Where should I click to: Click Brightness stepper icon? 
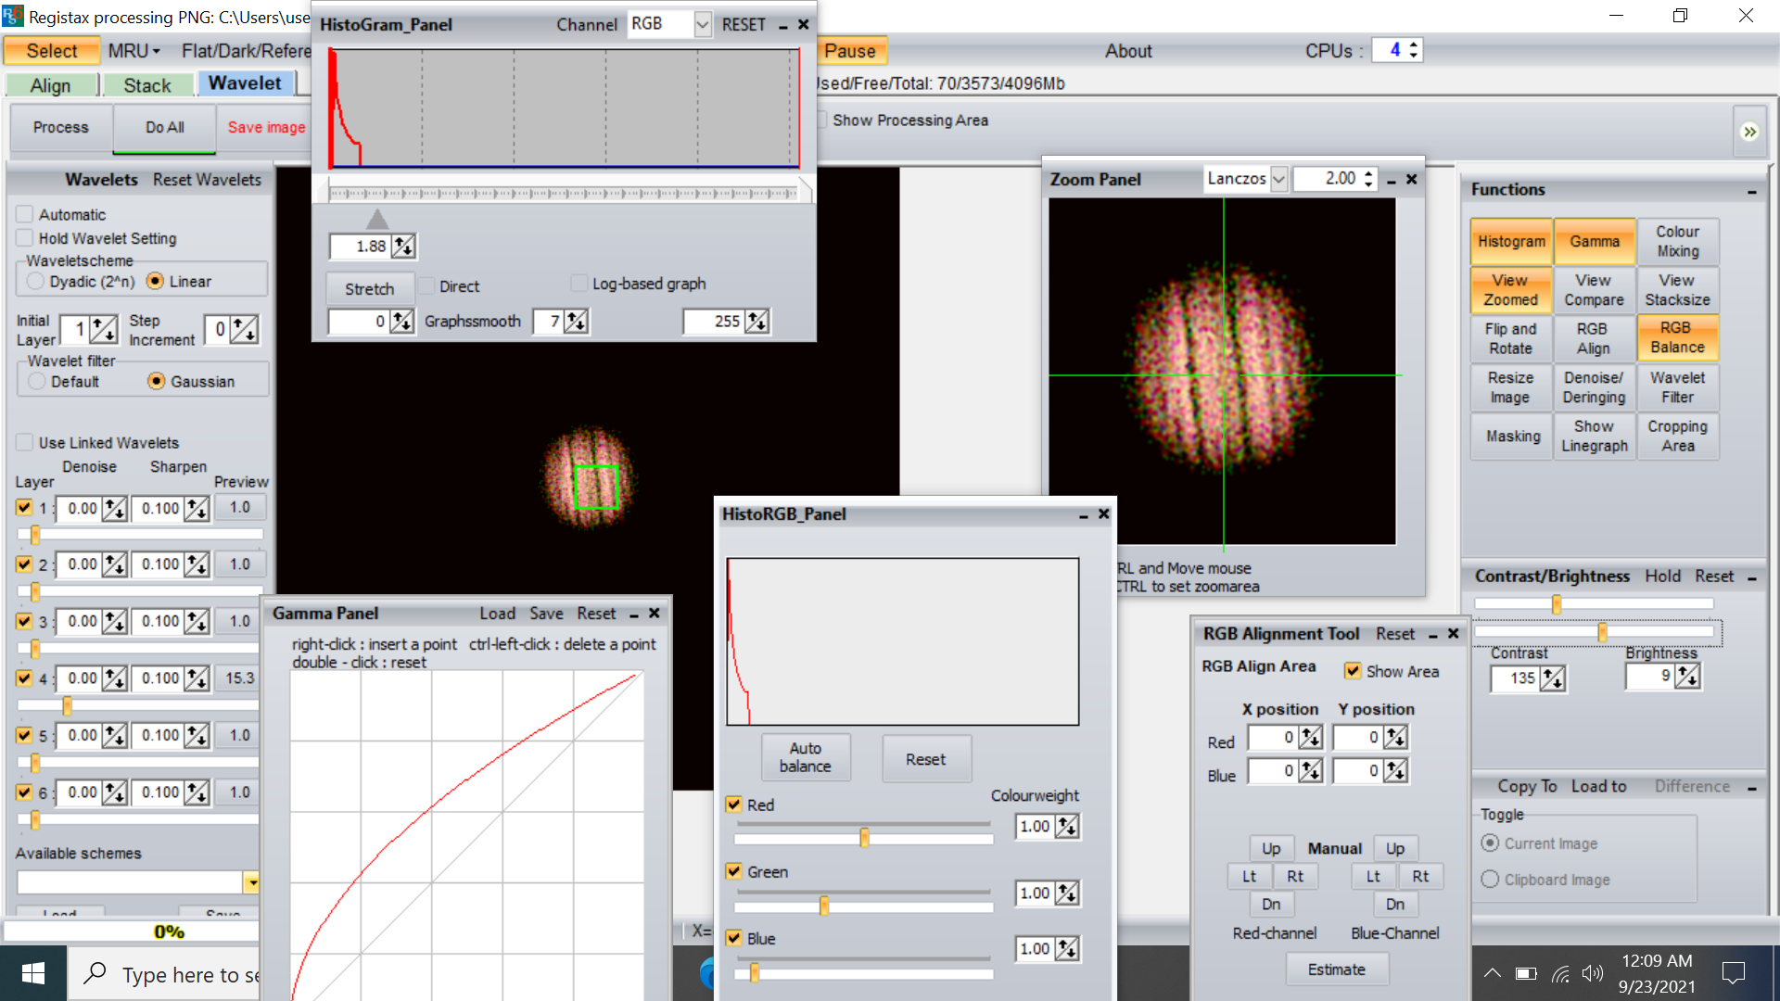pyautogui.click(x=1687, y=677)
